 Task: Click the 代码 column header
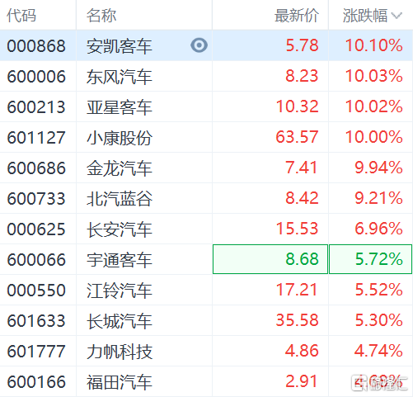21,16
